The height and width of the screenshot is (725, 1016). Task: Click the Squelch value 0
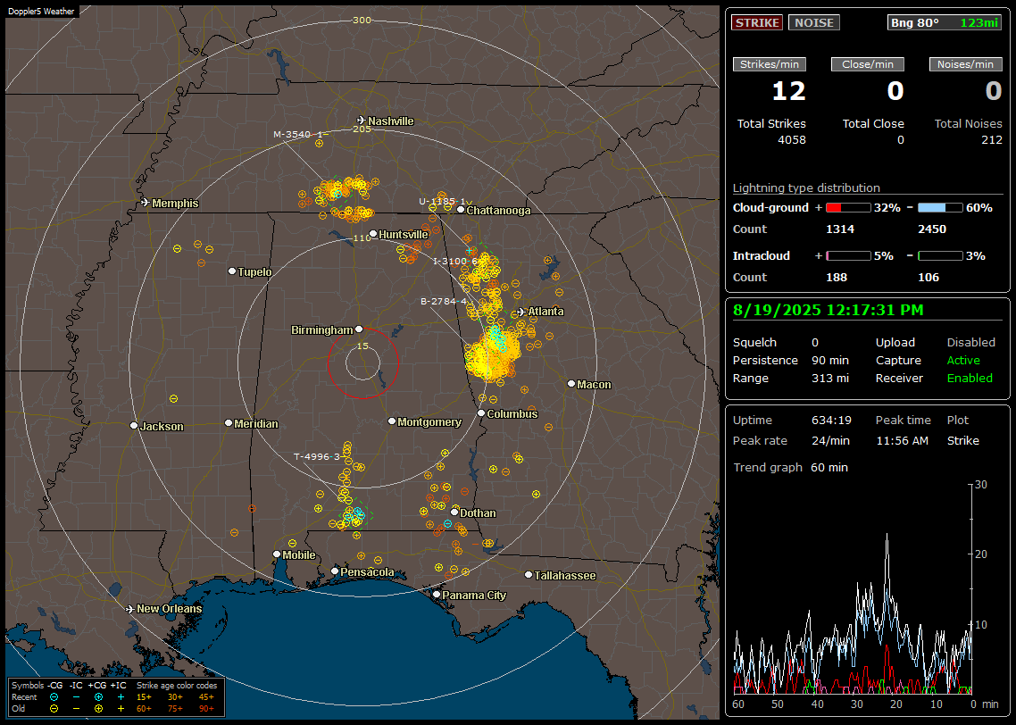815,342
